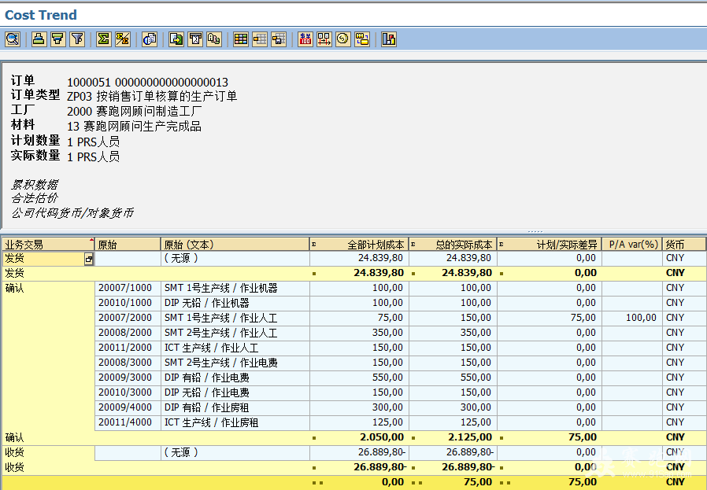Viewport: 707px width, 490px height.
Task: Click the P/A var value 100,00
Action: (x=641, y=318)
